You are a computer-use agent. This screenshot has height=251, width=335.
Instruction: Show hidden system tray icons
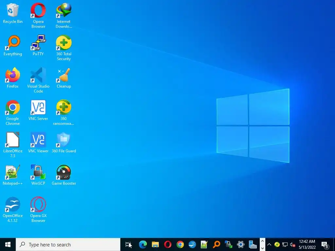[x=269, y=244]
